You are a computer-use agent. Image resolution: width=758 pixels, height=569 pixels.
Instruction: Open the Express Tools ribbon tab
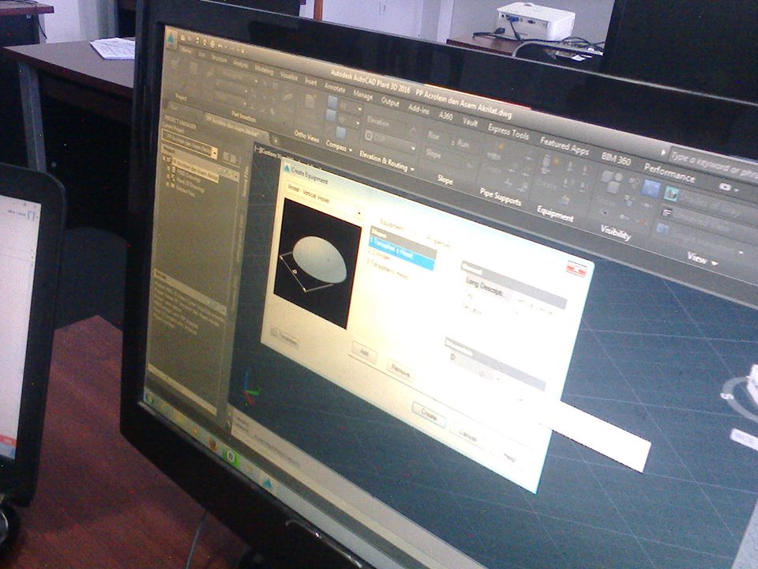pos(508,133)
